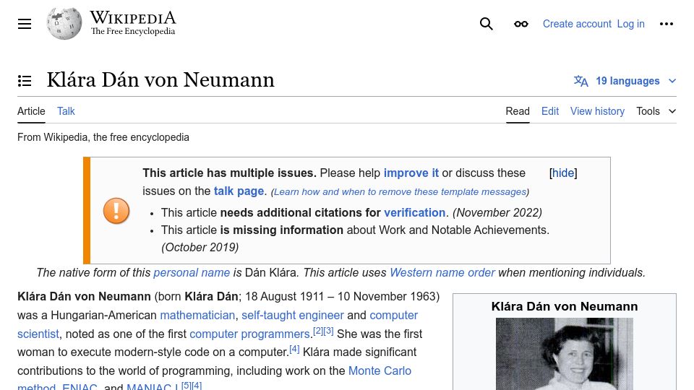The height and width of the screenshot is (390, 694).
Task: Click the Log in link
Action: 630,24
